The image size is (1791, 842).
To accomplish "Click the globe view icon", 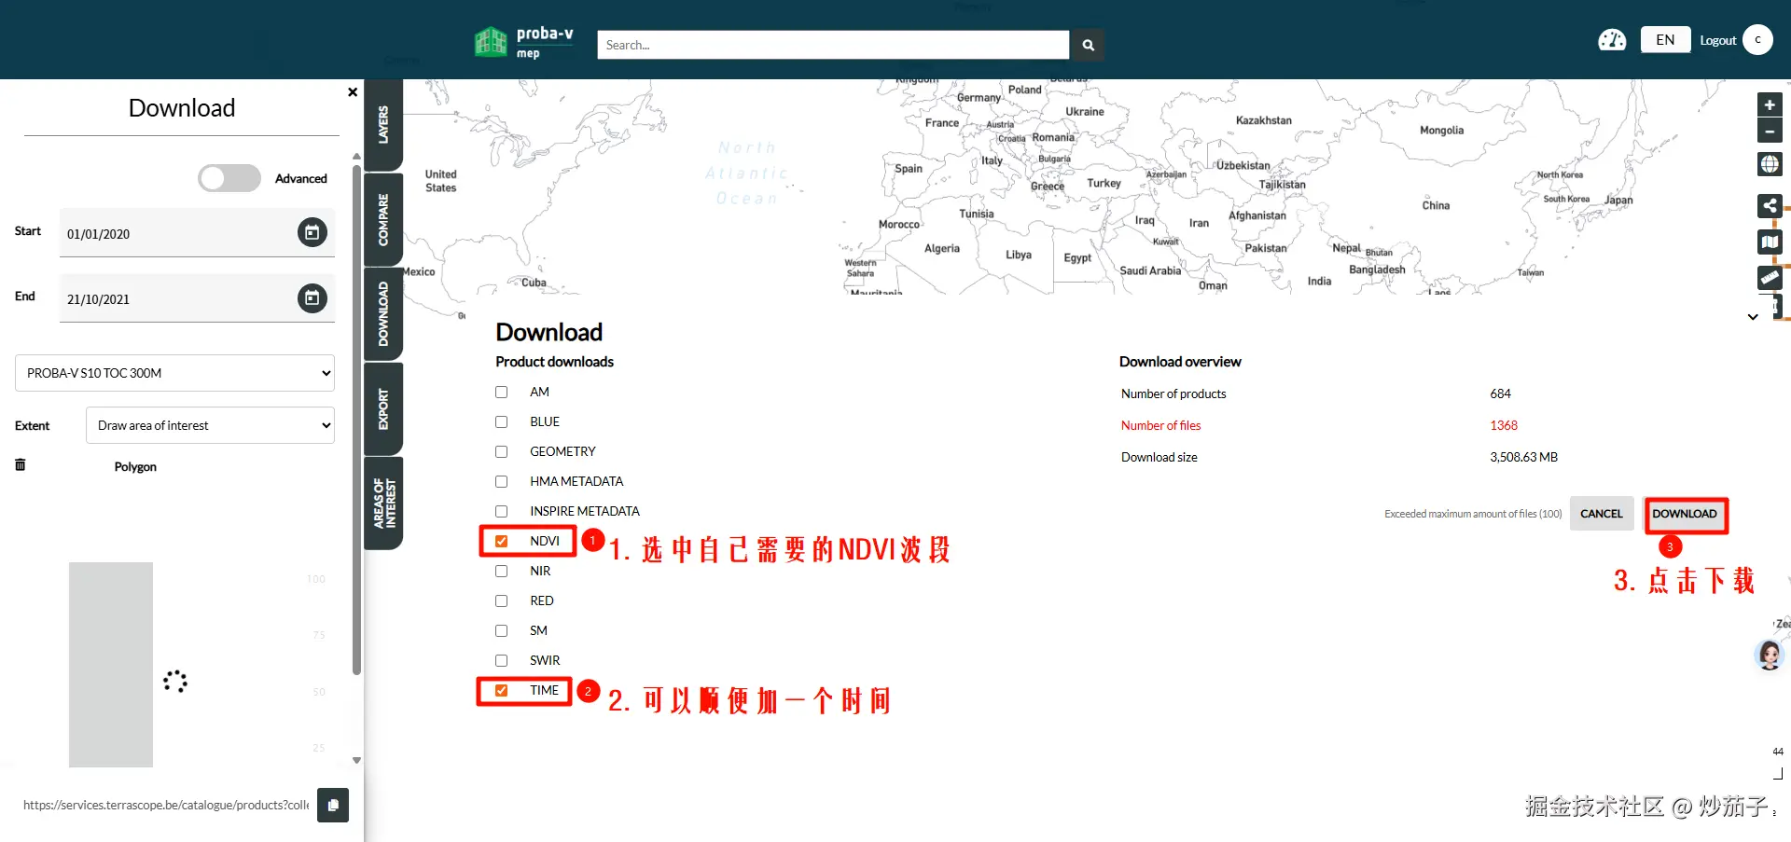I will [1770, 164].
